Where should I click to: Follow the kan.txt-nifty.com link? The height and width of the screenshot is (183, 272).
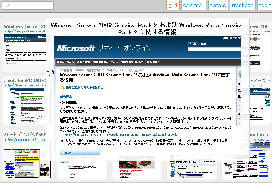click(25, 85)
